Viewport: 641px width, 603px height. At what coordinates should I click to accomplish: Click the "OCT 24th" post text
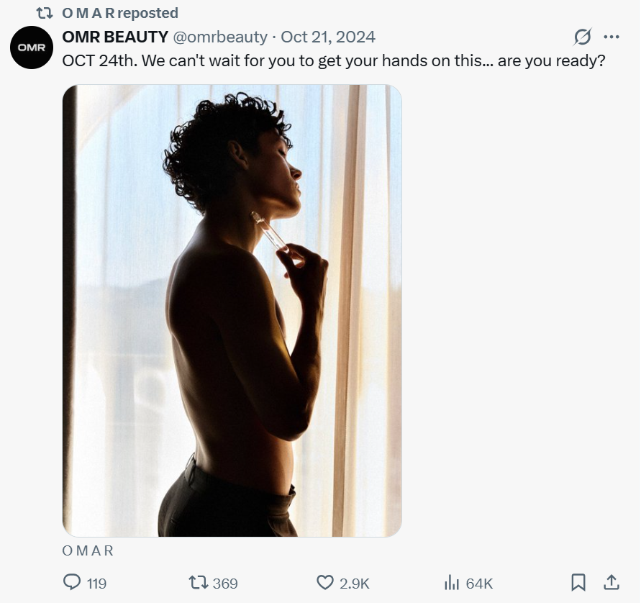point(333,60)
